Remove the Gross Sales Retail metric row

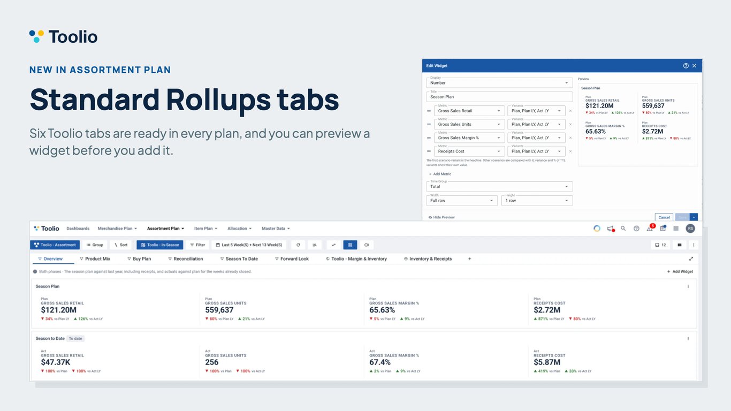click(x=570, y=111)
